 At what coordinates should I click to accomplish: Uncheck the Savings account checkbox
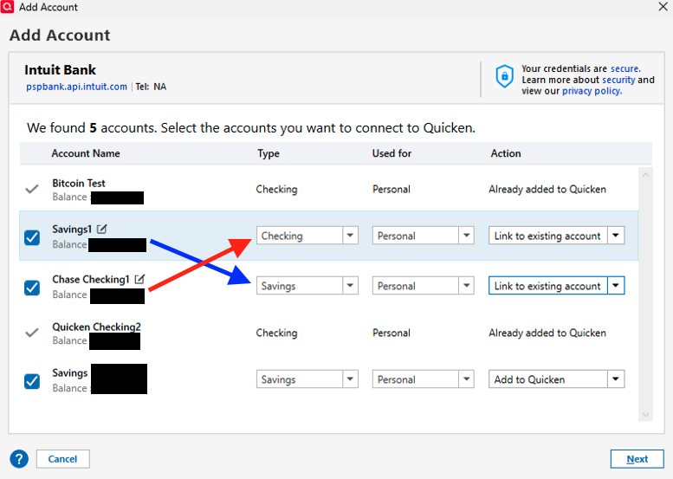click(x=32, y=381)
